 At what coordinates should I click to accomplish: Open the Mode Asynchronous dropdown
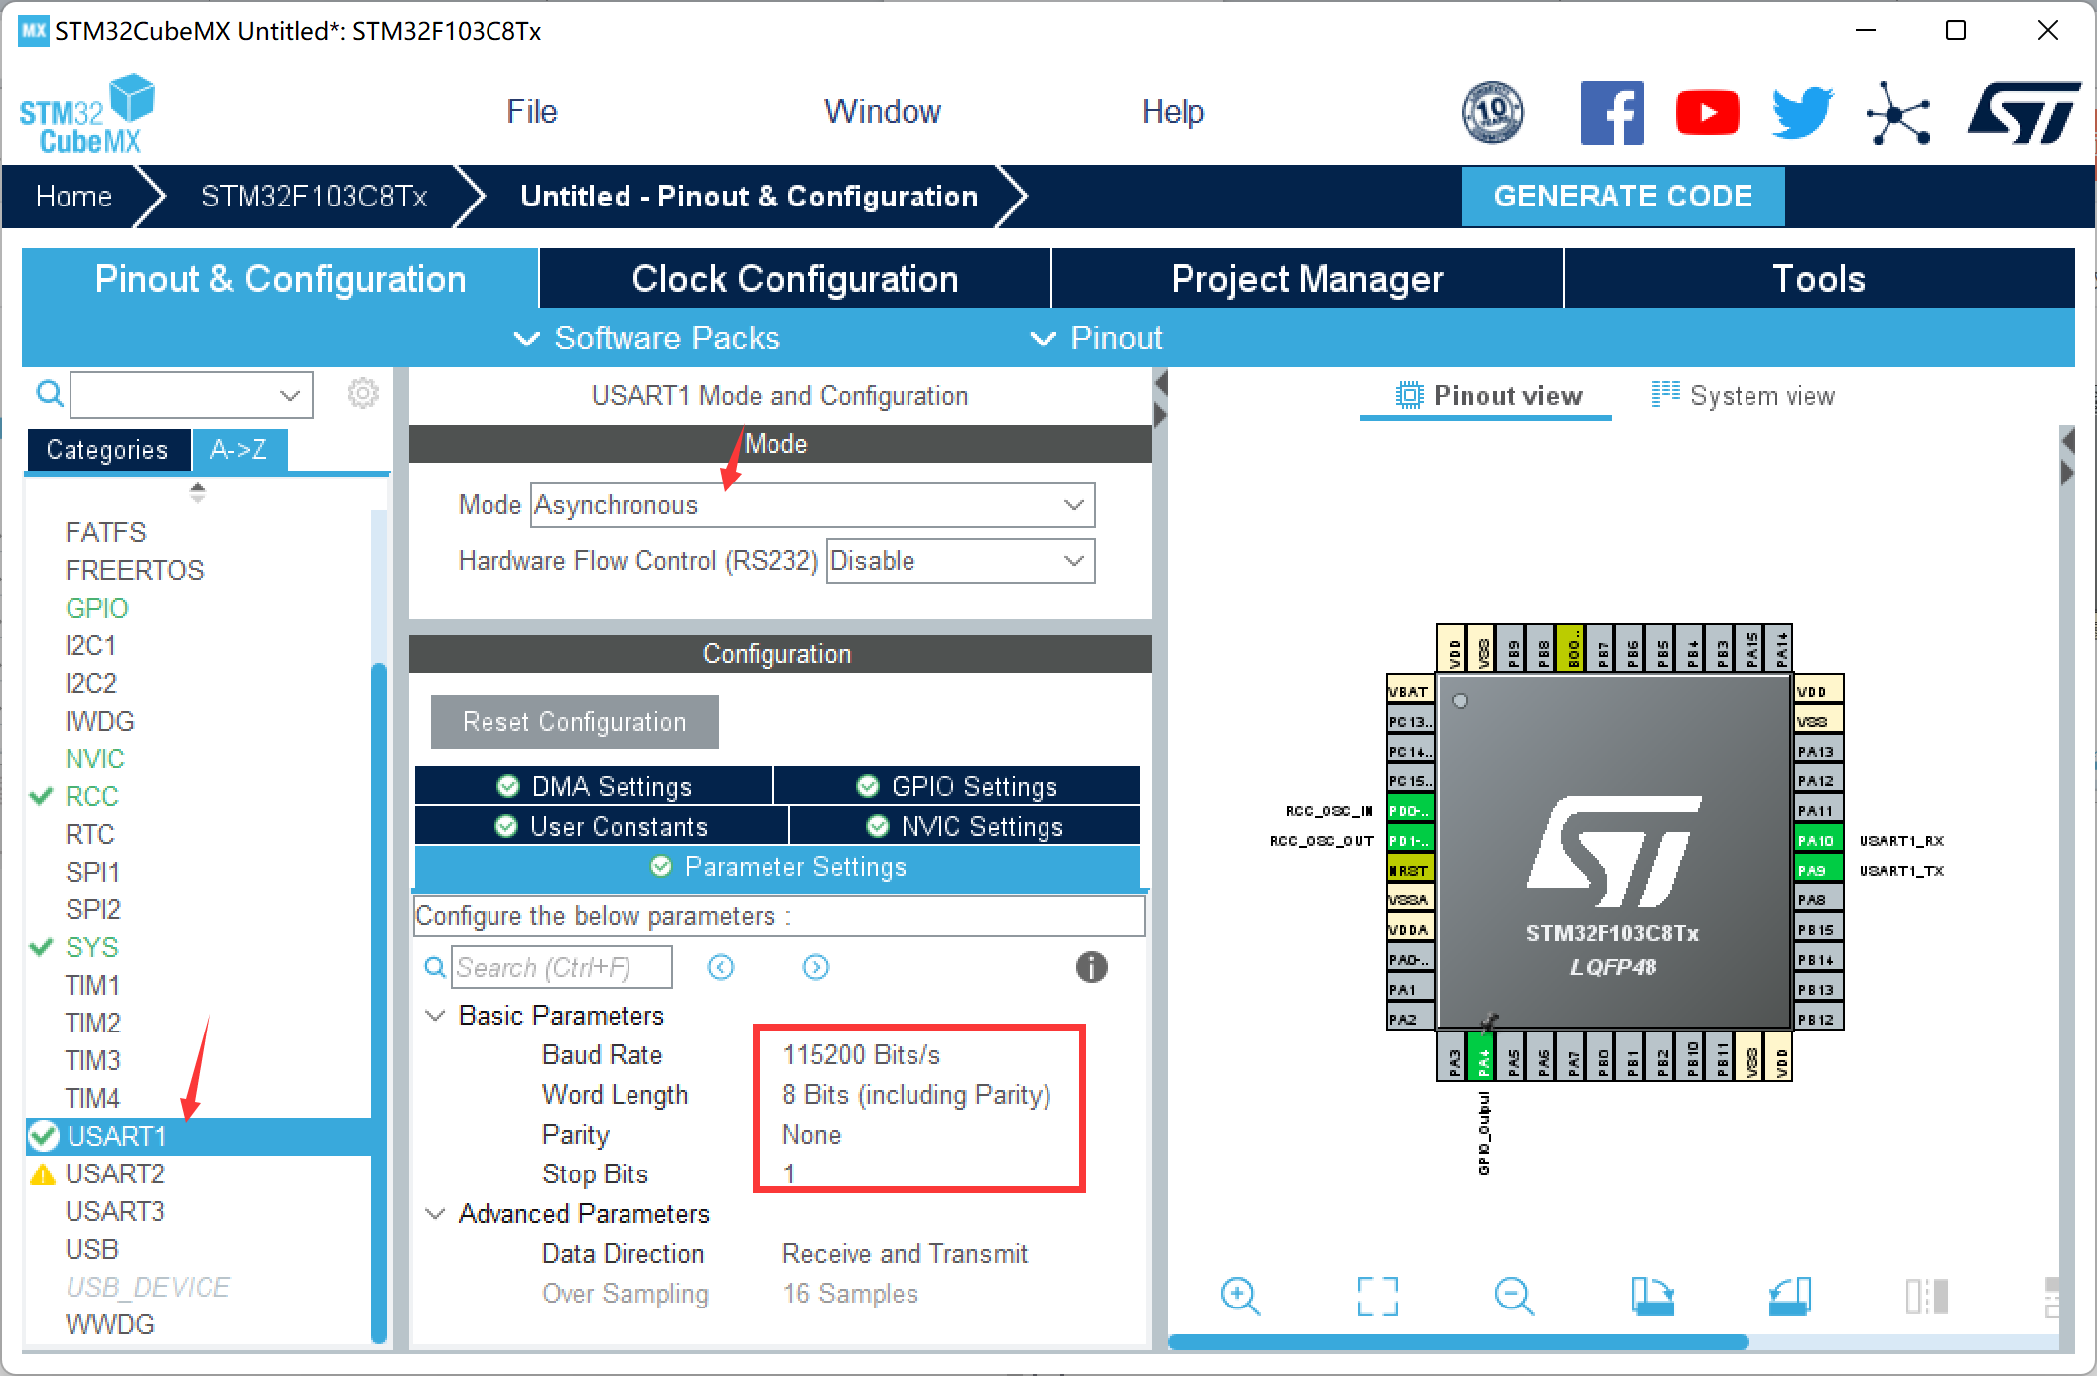(x=811, y=505)
